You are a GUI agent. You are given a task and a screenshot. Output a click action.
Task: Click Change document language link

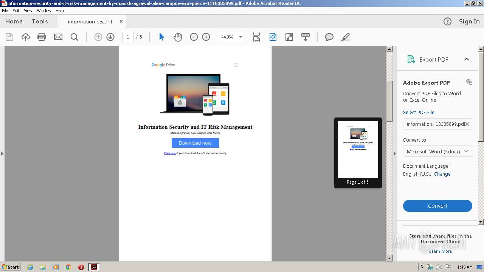click(442, 174)
